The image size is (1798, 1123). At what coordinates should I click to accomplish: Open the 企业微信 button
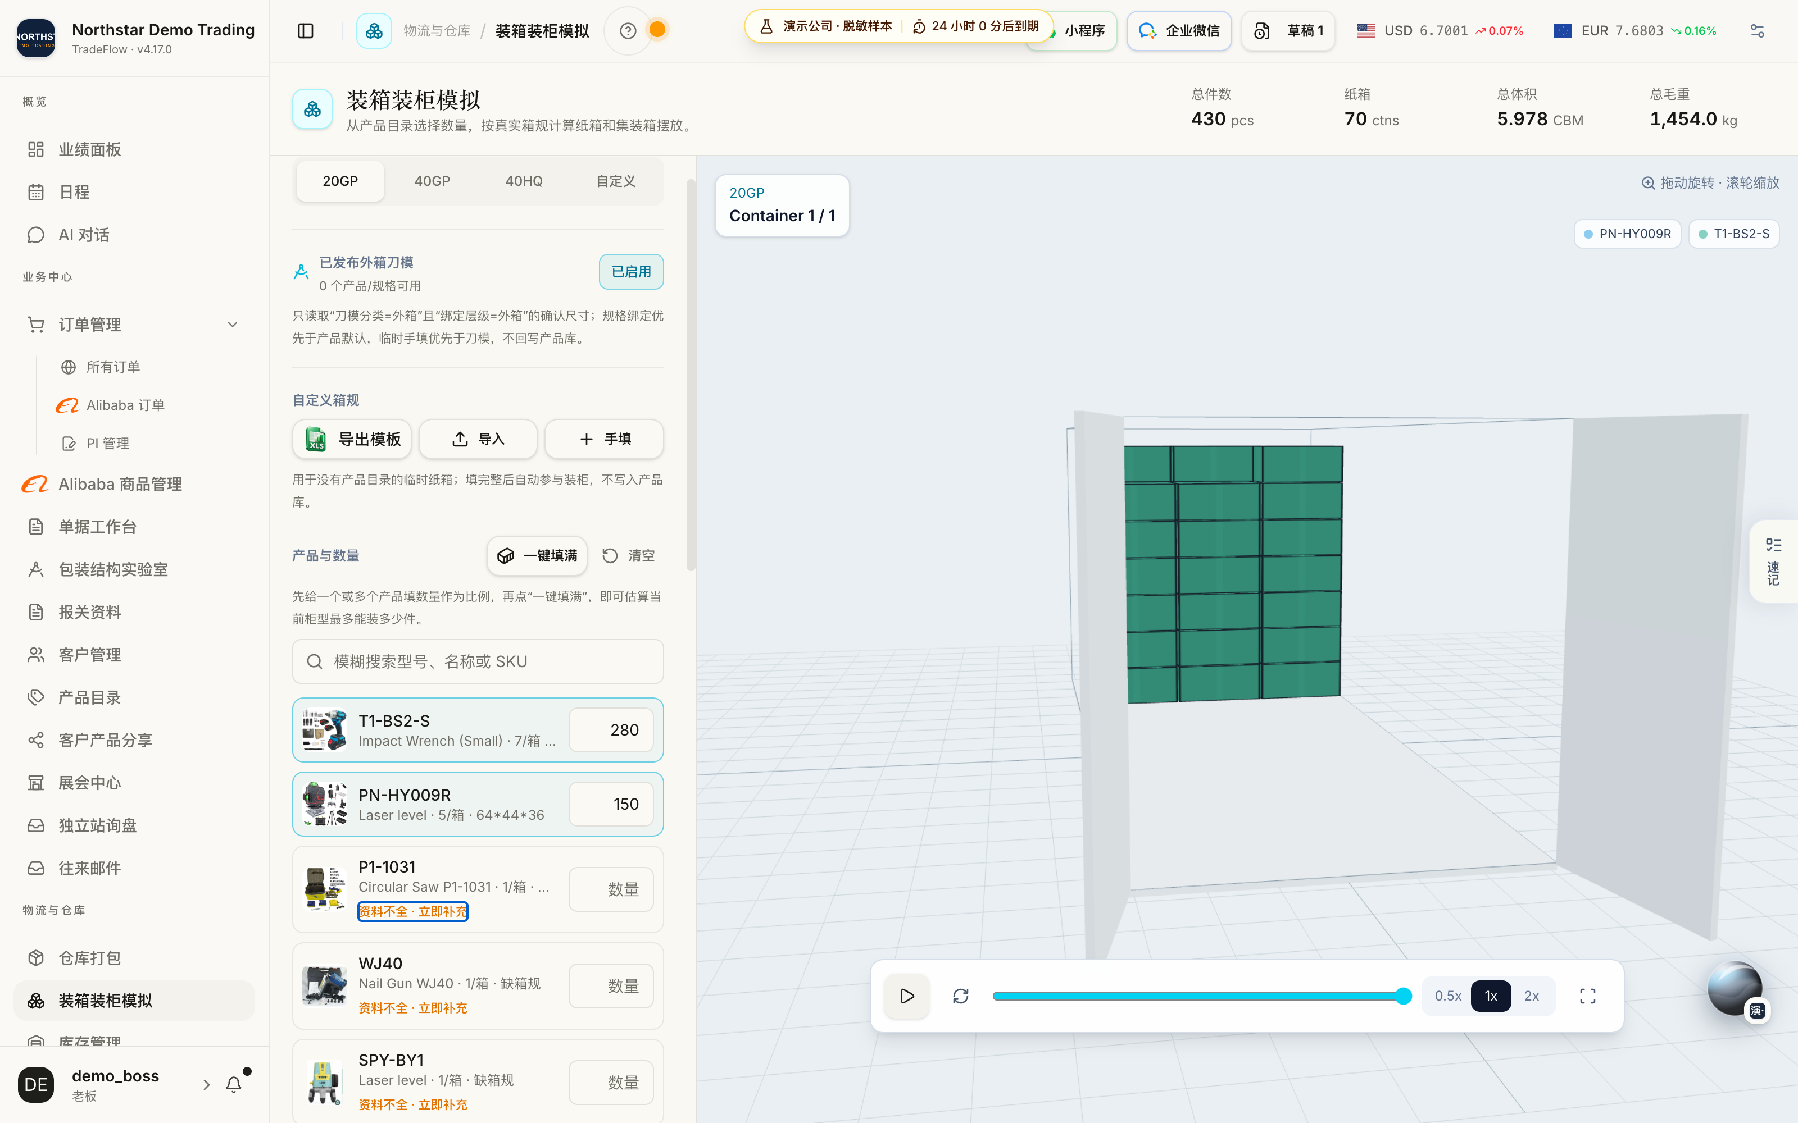point(1178,30)
